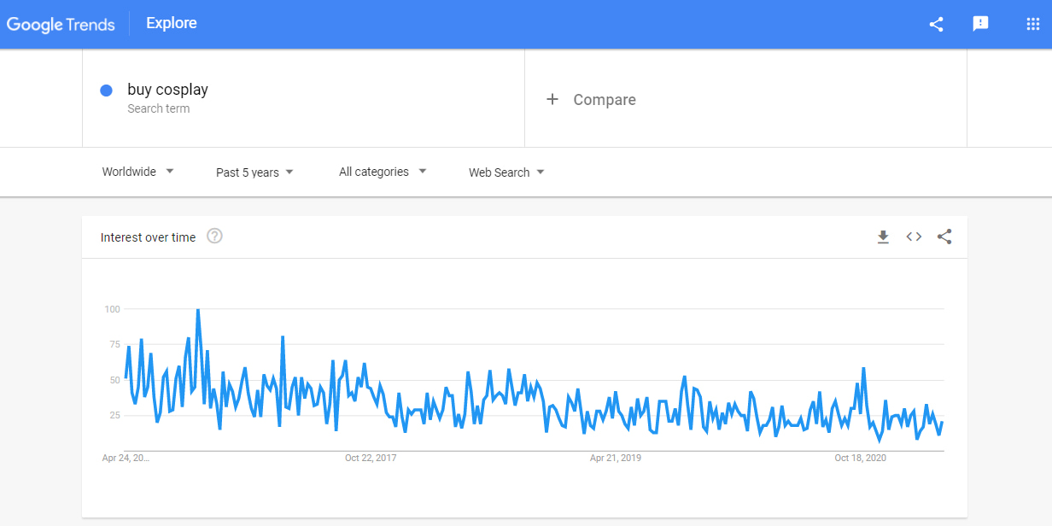Click the Oct 22, 2017 axis label
This screenshot has height=526, width=1052.
tap(371, 459)
